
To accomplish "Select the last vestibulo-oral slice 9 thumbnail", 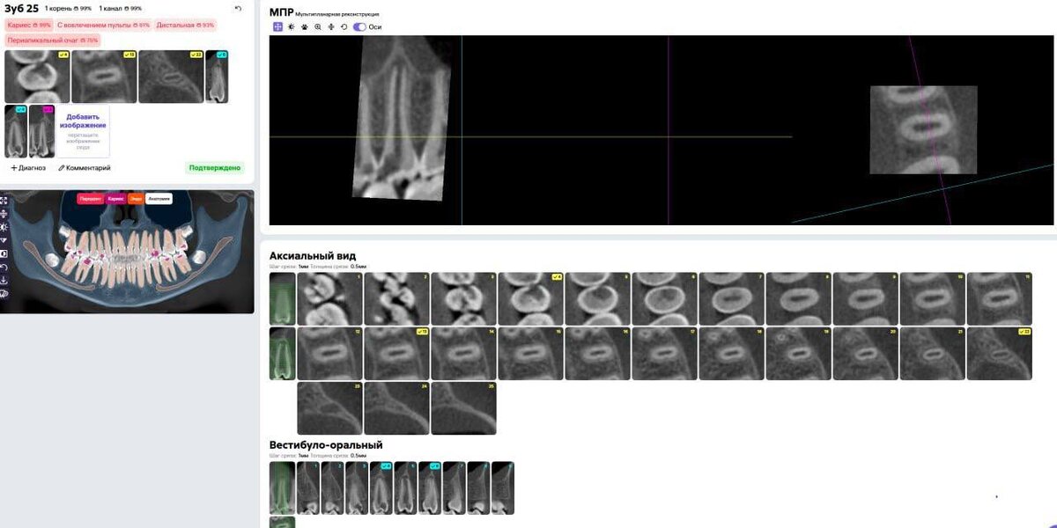I will (503, 488).
